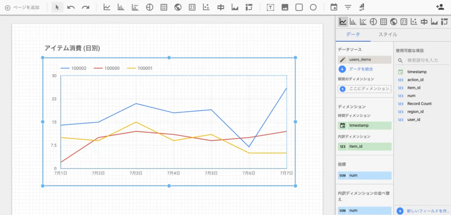Select num in available fields list
451x215 pixels.
coord(411,95)
